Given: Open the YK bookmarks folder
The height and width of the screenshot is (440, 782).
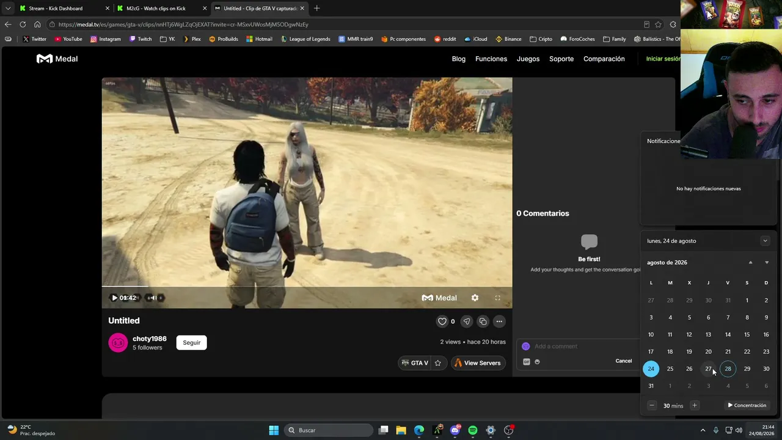Looking at the screenshot, I should click(167, 39).
